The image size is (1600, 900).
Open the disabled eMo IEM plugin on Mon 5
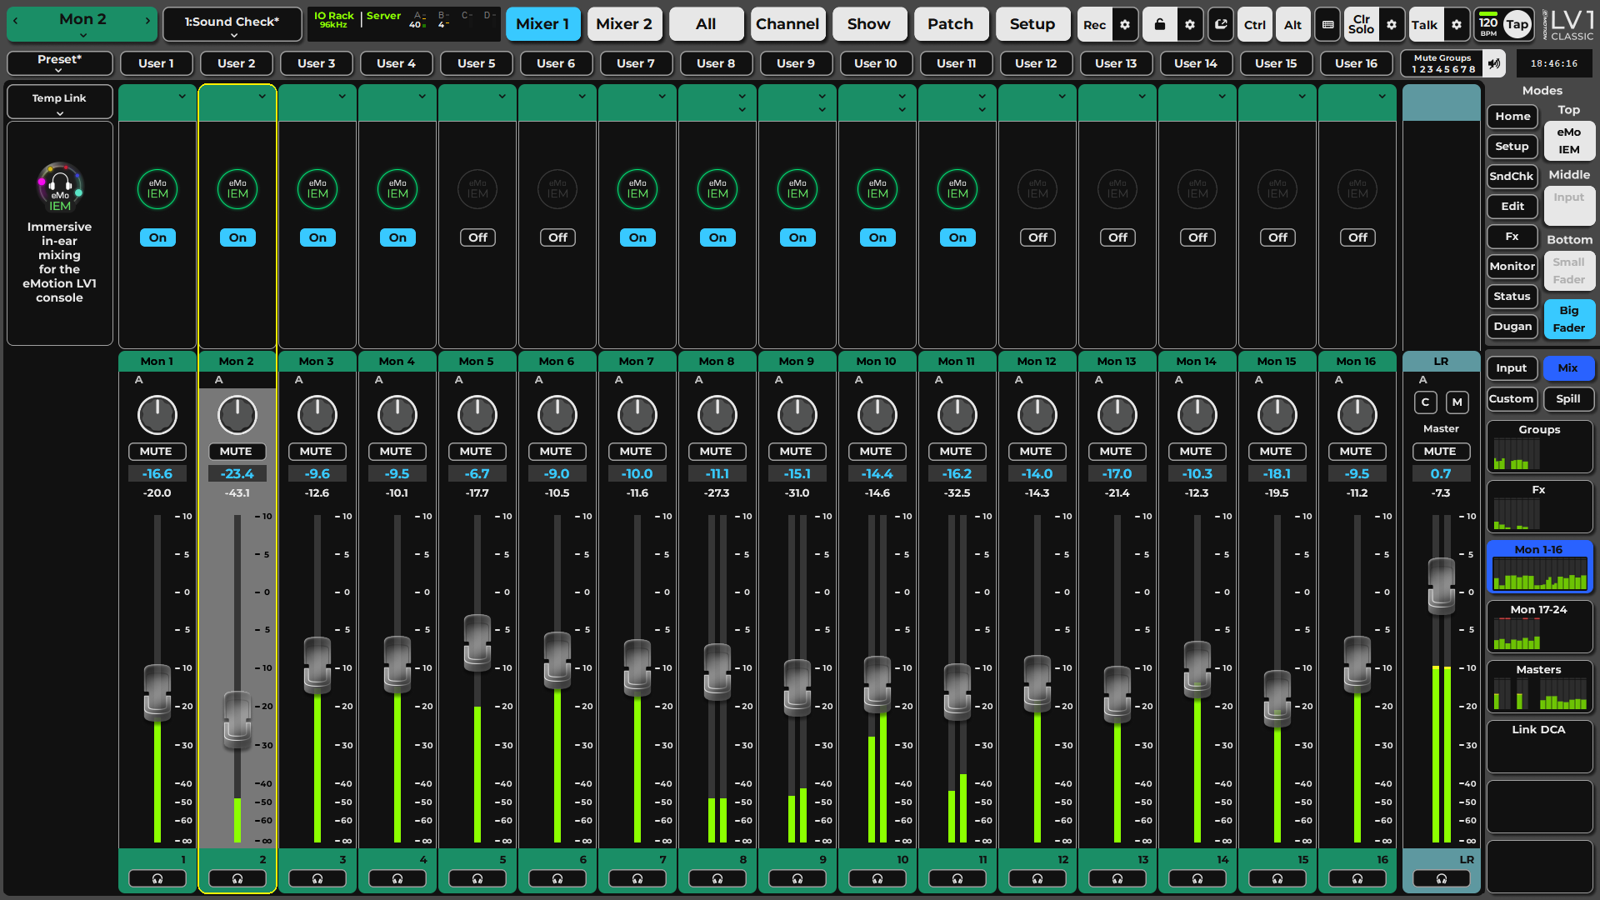point(477,190)
